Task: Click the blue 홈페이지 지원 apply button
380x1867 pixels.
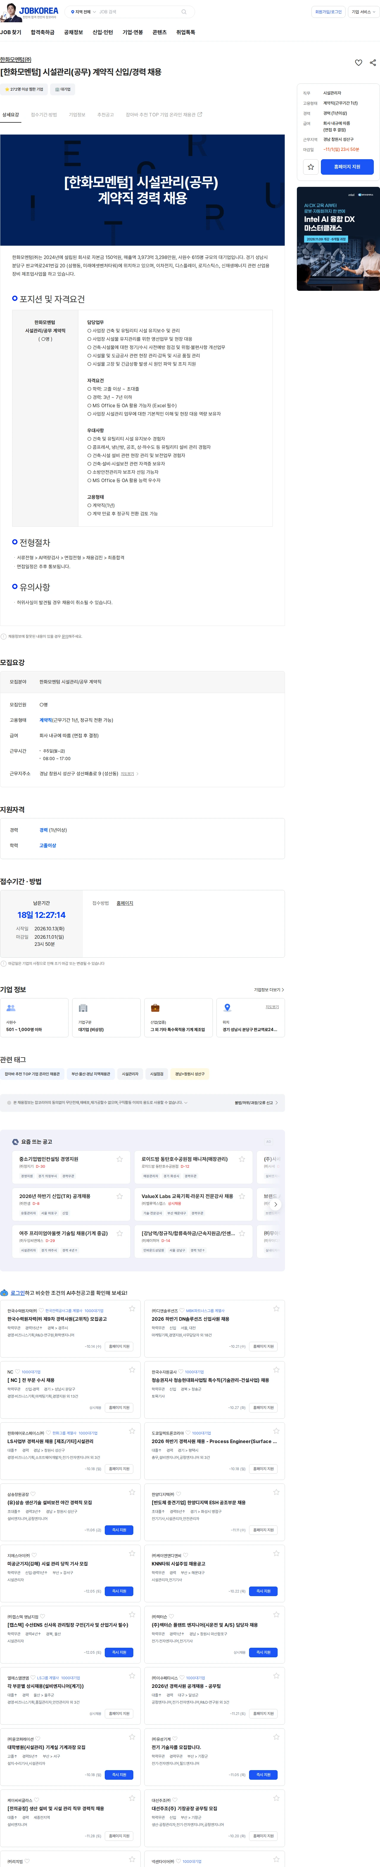Action: [347, 167]
